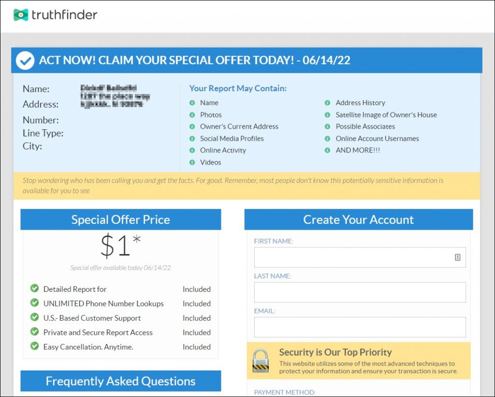Focus the Last Name input field
The height and width of the screenshot is (397, 495).
click(360, 292)
